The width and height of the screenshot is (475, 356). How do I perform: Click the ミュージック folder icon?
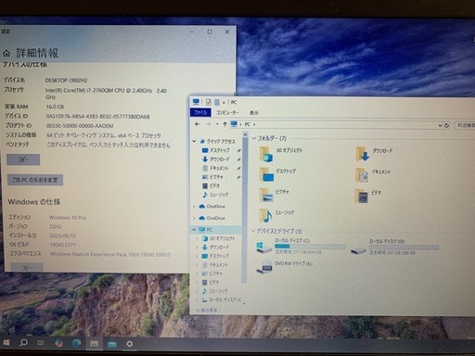coord(266,216)
